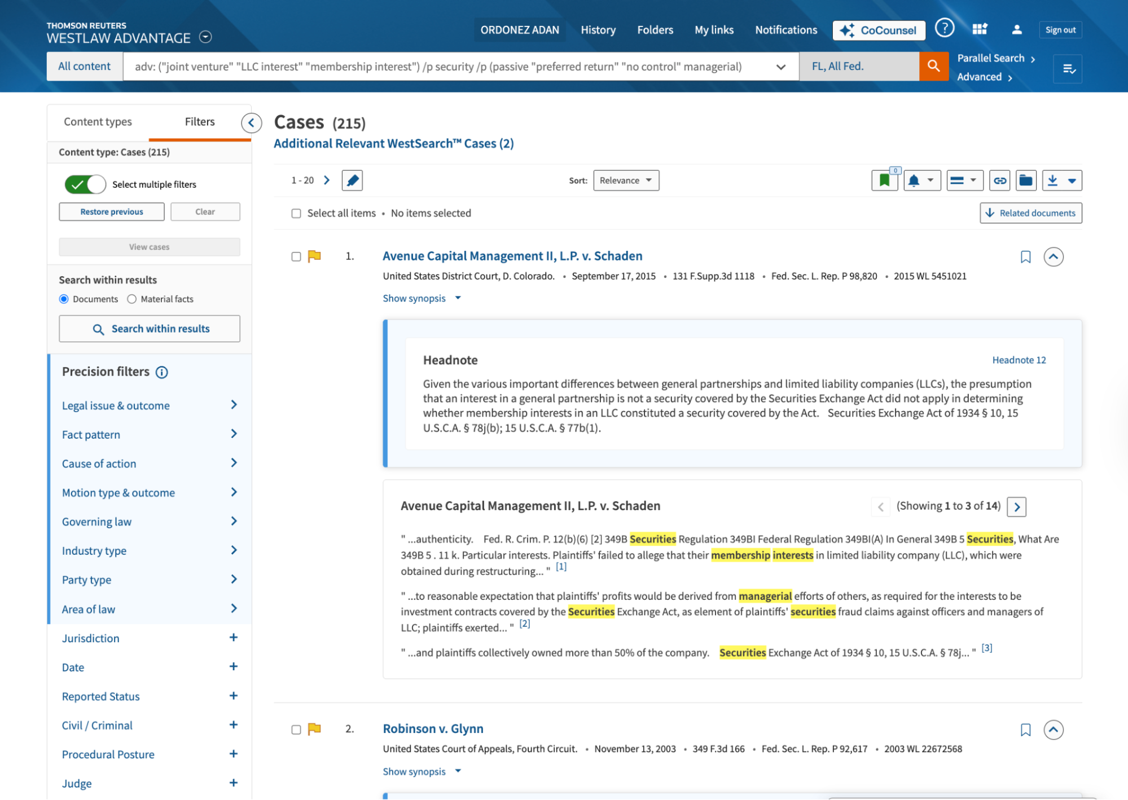Bookmark the Robinson v. Glynn case
Screen dimensions: 1128x800
coord(1025,730)
